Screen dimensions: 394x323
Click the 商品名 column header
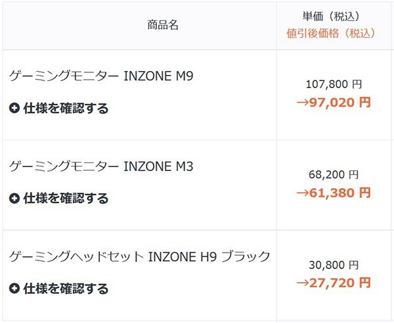(163, 25)
